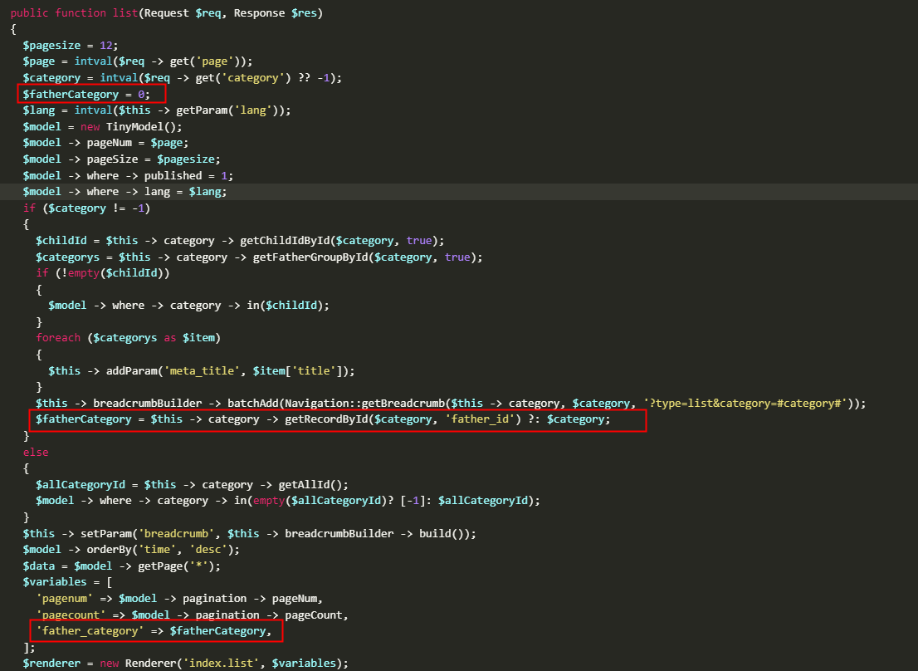Click the "new Renderer('index.list'" line
Image resolution: width=918 pixels, height=671 pixels.
(186, 664)
